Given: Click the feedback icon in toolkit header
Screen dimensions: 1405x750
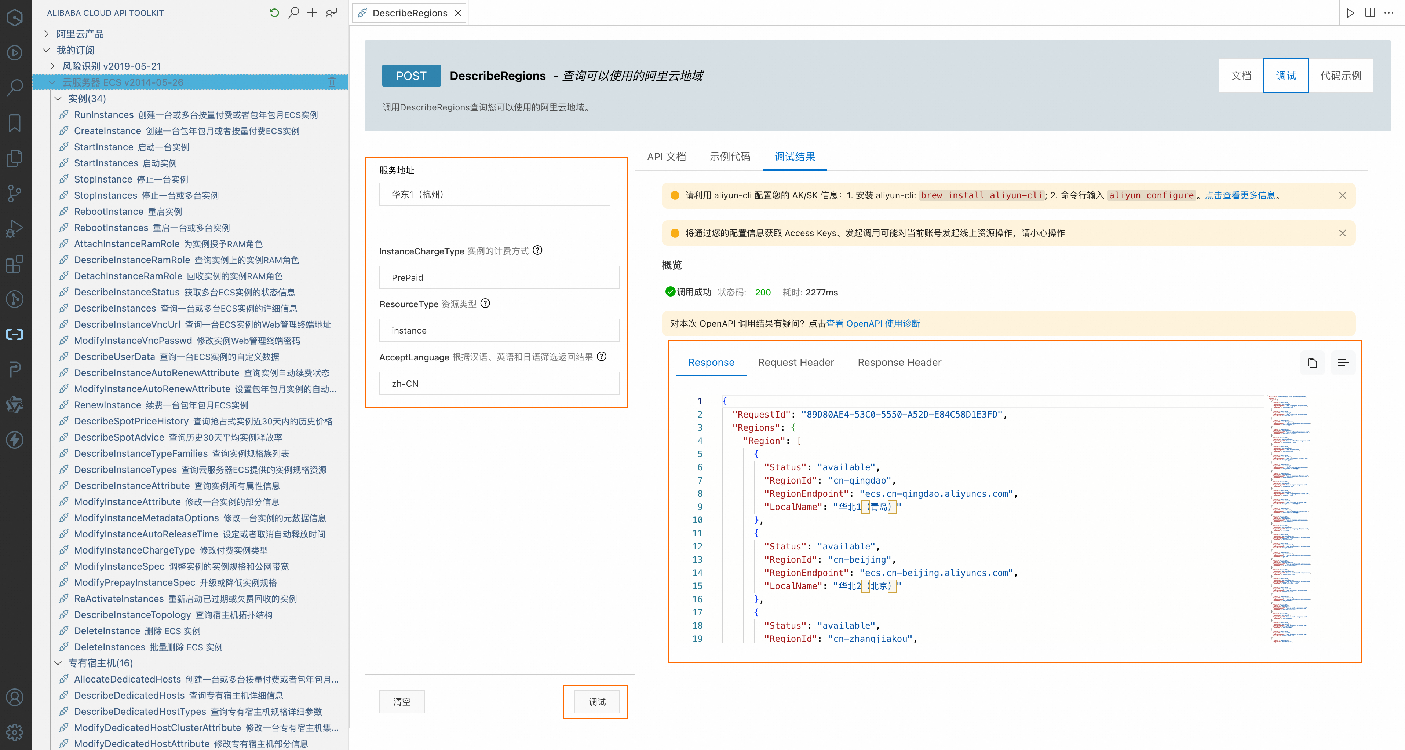Looking at the screenshot, I should (331, 12).
